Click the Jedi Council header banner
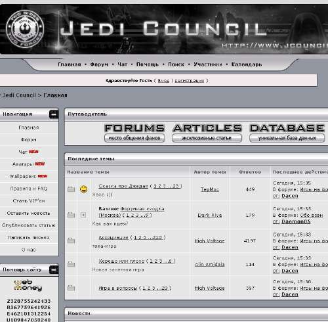Image resolution: width=328 pixels, height=322 pixels. tap(164, 29)
